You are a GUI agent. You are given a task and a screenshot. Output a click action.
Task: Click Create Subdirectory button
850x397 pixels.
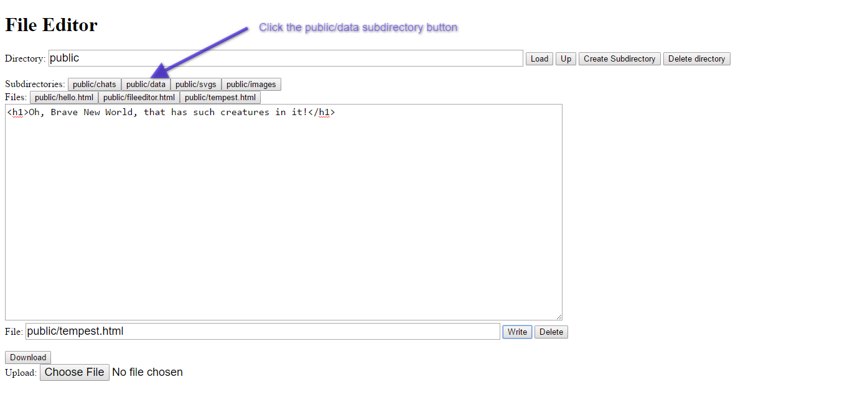click(619, 58)
